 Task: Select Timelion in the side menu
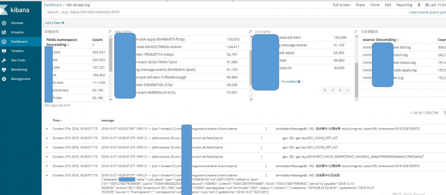tap(17, 51)
